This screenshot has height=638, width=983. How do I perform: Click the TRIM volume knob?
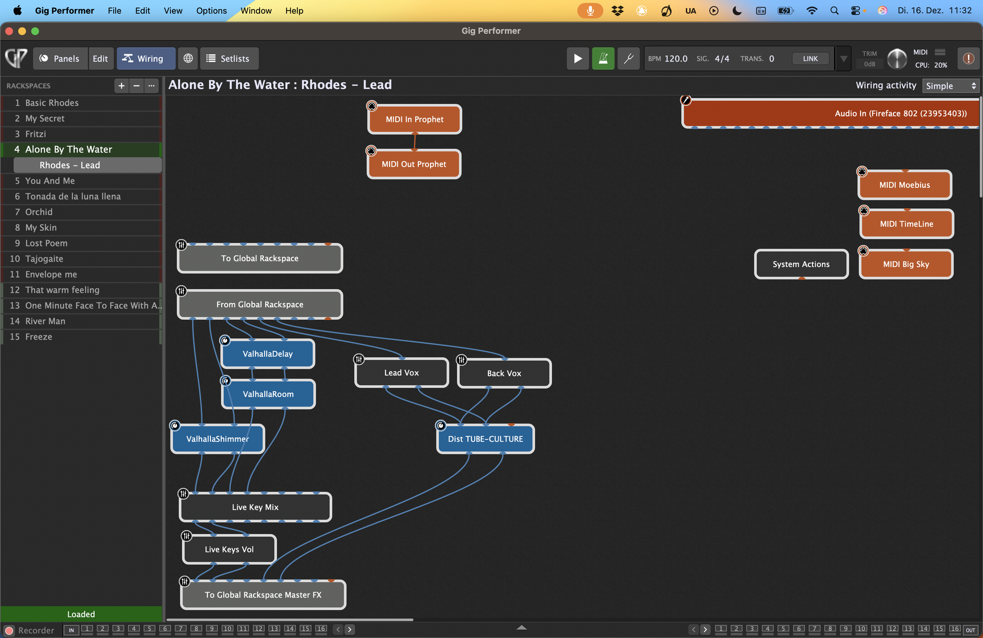click(896, 58)
